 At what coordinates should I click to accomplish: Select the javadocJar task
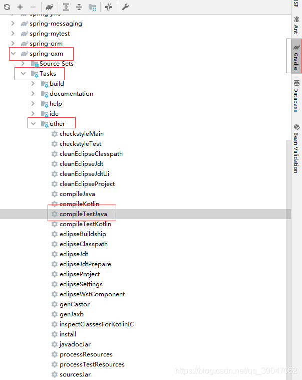click(x=75, y=344)
